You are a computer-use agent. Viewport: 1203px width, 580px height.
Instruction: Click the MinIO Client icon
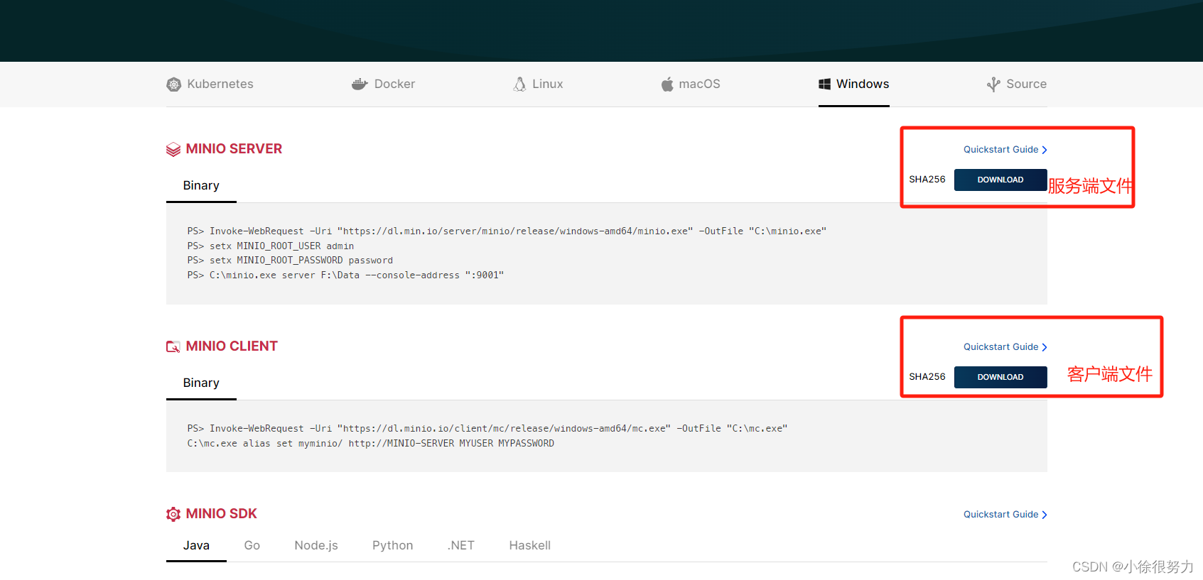click(x=173, y=346)
